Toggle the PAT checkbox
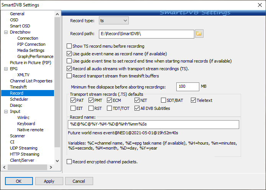 tap(73, 100)
